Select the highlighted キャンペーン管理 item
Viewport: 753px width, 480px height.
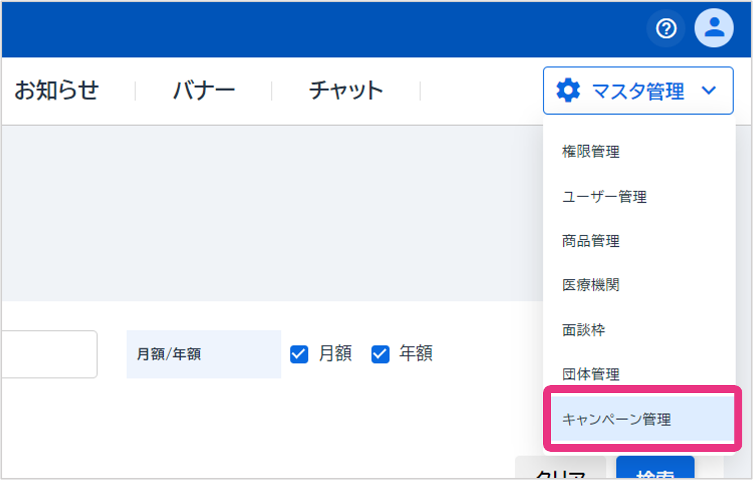[x=617, y=420]
